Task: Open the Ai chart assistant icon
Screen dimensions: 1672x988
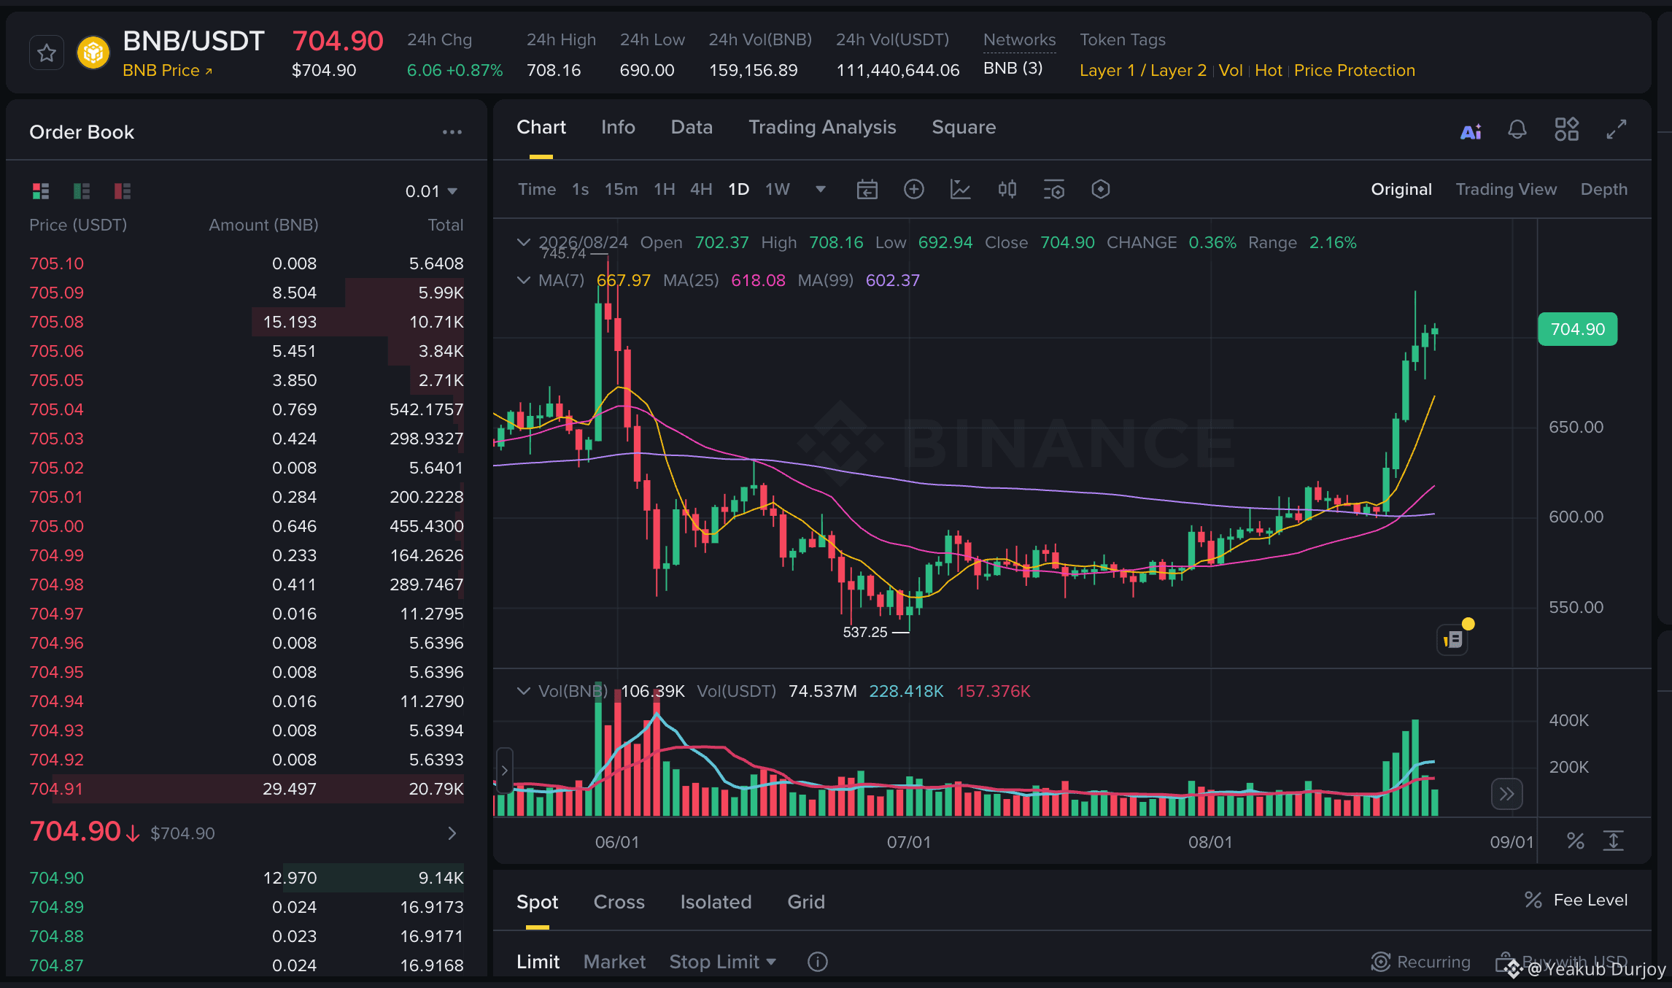Action: 1471,131
